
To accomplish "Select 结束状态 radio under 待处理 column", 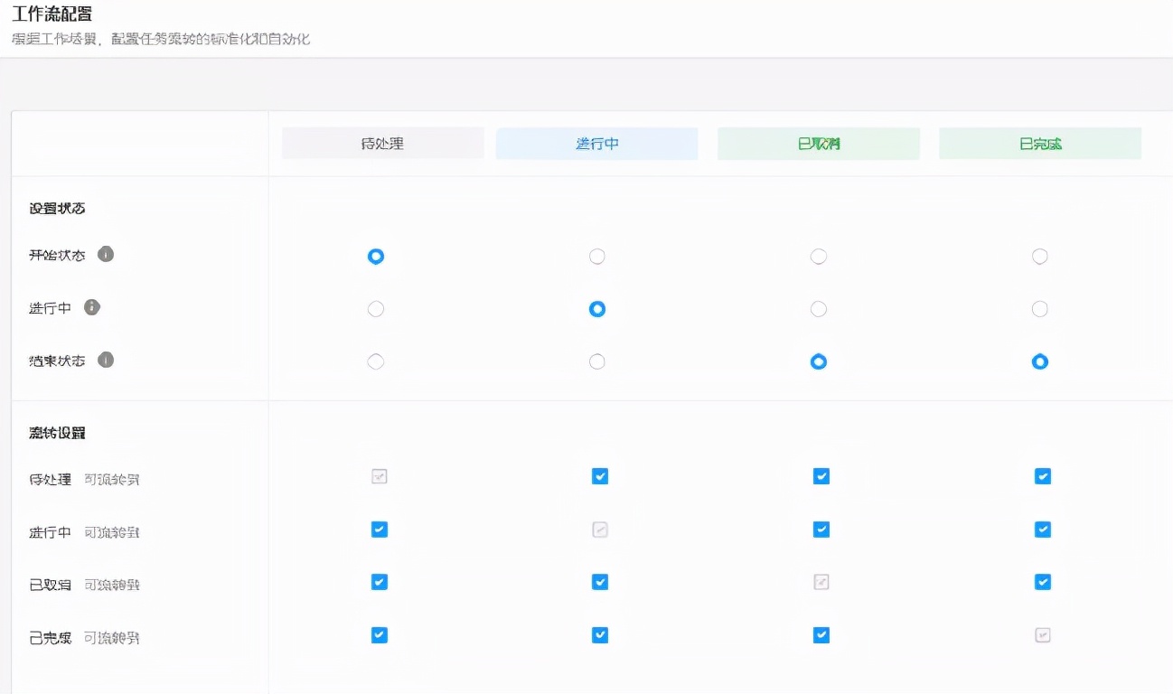I will (x=376, y=361).
